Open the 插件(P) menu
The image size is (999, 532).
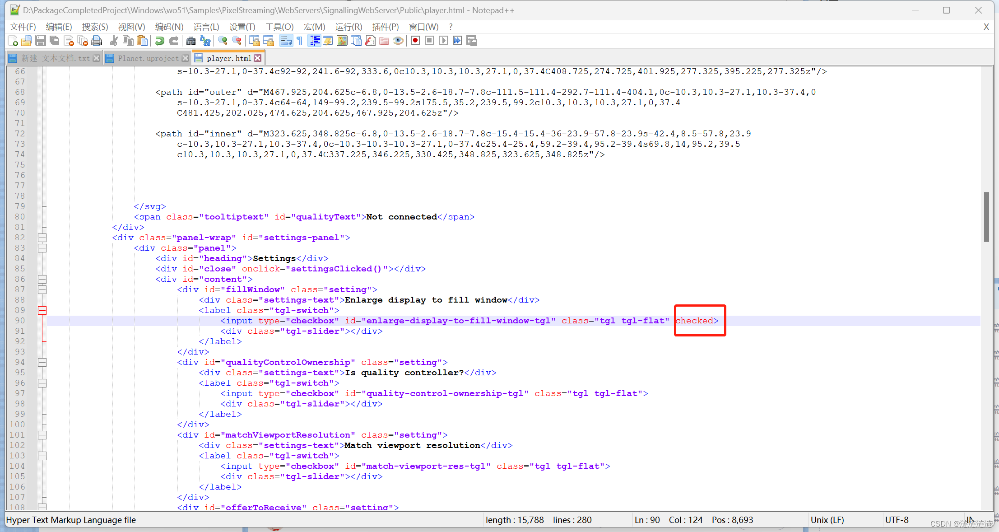(386, 27)
